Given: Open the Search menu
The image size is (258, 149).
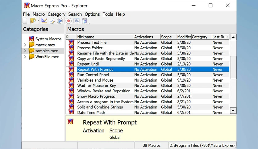Looking at the screenshot, I should point(75,14).
